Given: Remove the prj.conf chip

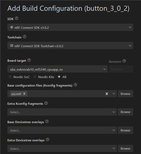Looking at the screenshot, I should (24, 94).
